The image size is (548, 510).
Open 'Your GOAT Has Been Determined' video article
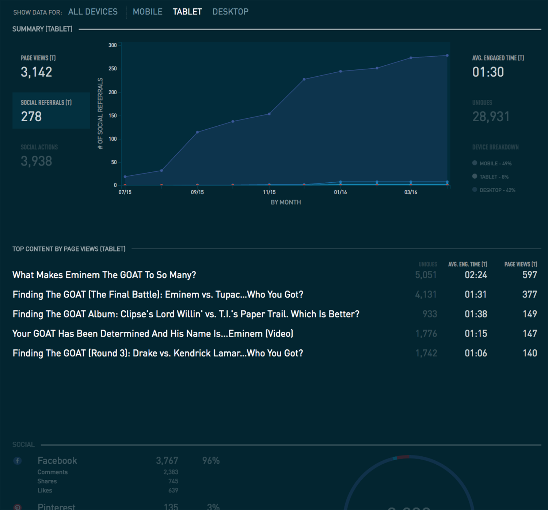pyautogui.click(x=153, y=334)
